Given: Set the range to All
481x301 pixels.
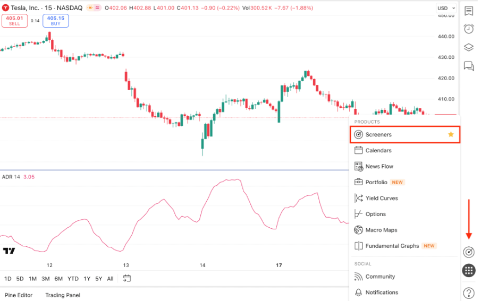Looking at the screenshot, I should [110, 279].
